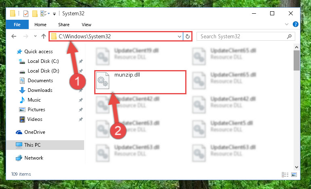
Task: Click the Back navigation arrow
Action: 14,36
